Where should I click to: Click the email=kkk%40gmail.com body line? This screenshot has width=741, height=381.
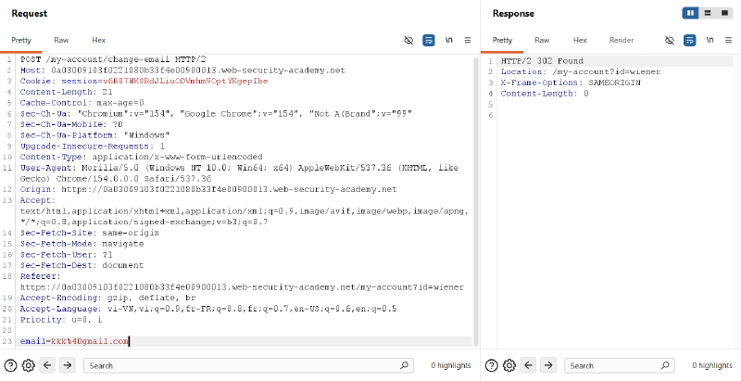point(74,341)
